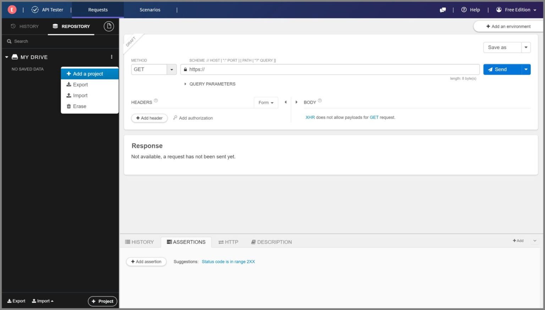Click the Export download icon at bottom left
The height and width of the screenshot is (310, 545).
click(9, 301)
